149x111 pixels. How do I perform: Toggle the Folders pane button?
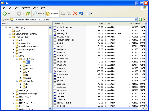click(52, 14)
